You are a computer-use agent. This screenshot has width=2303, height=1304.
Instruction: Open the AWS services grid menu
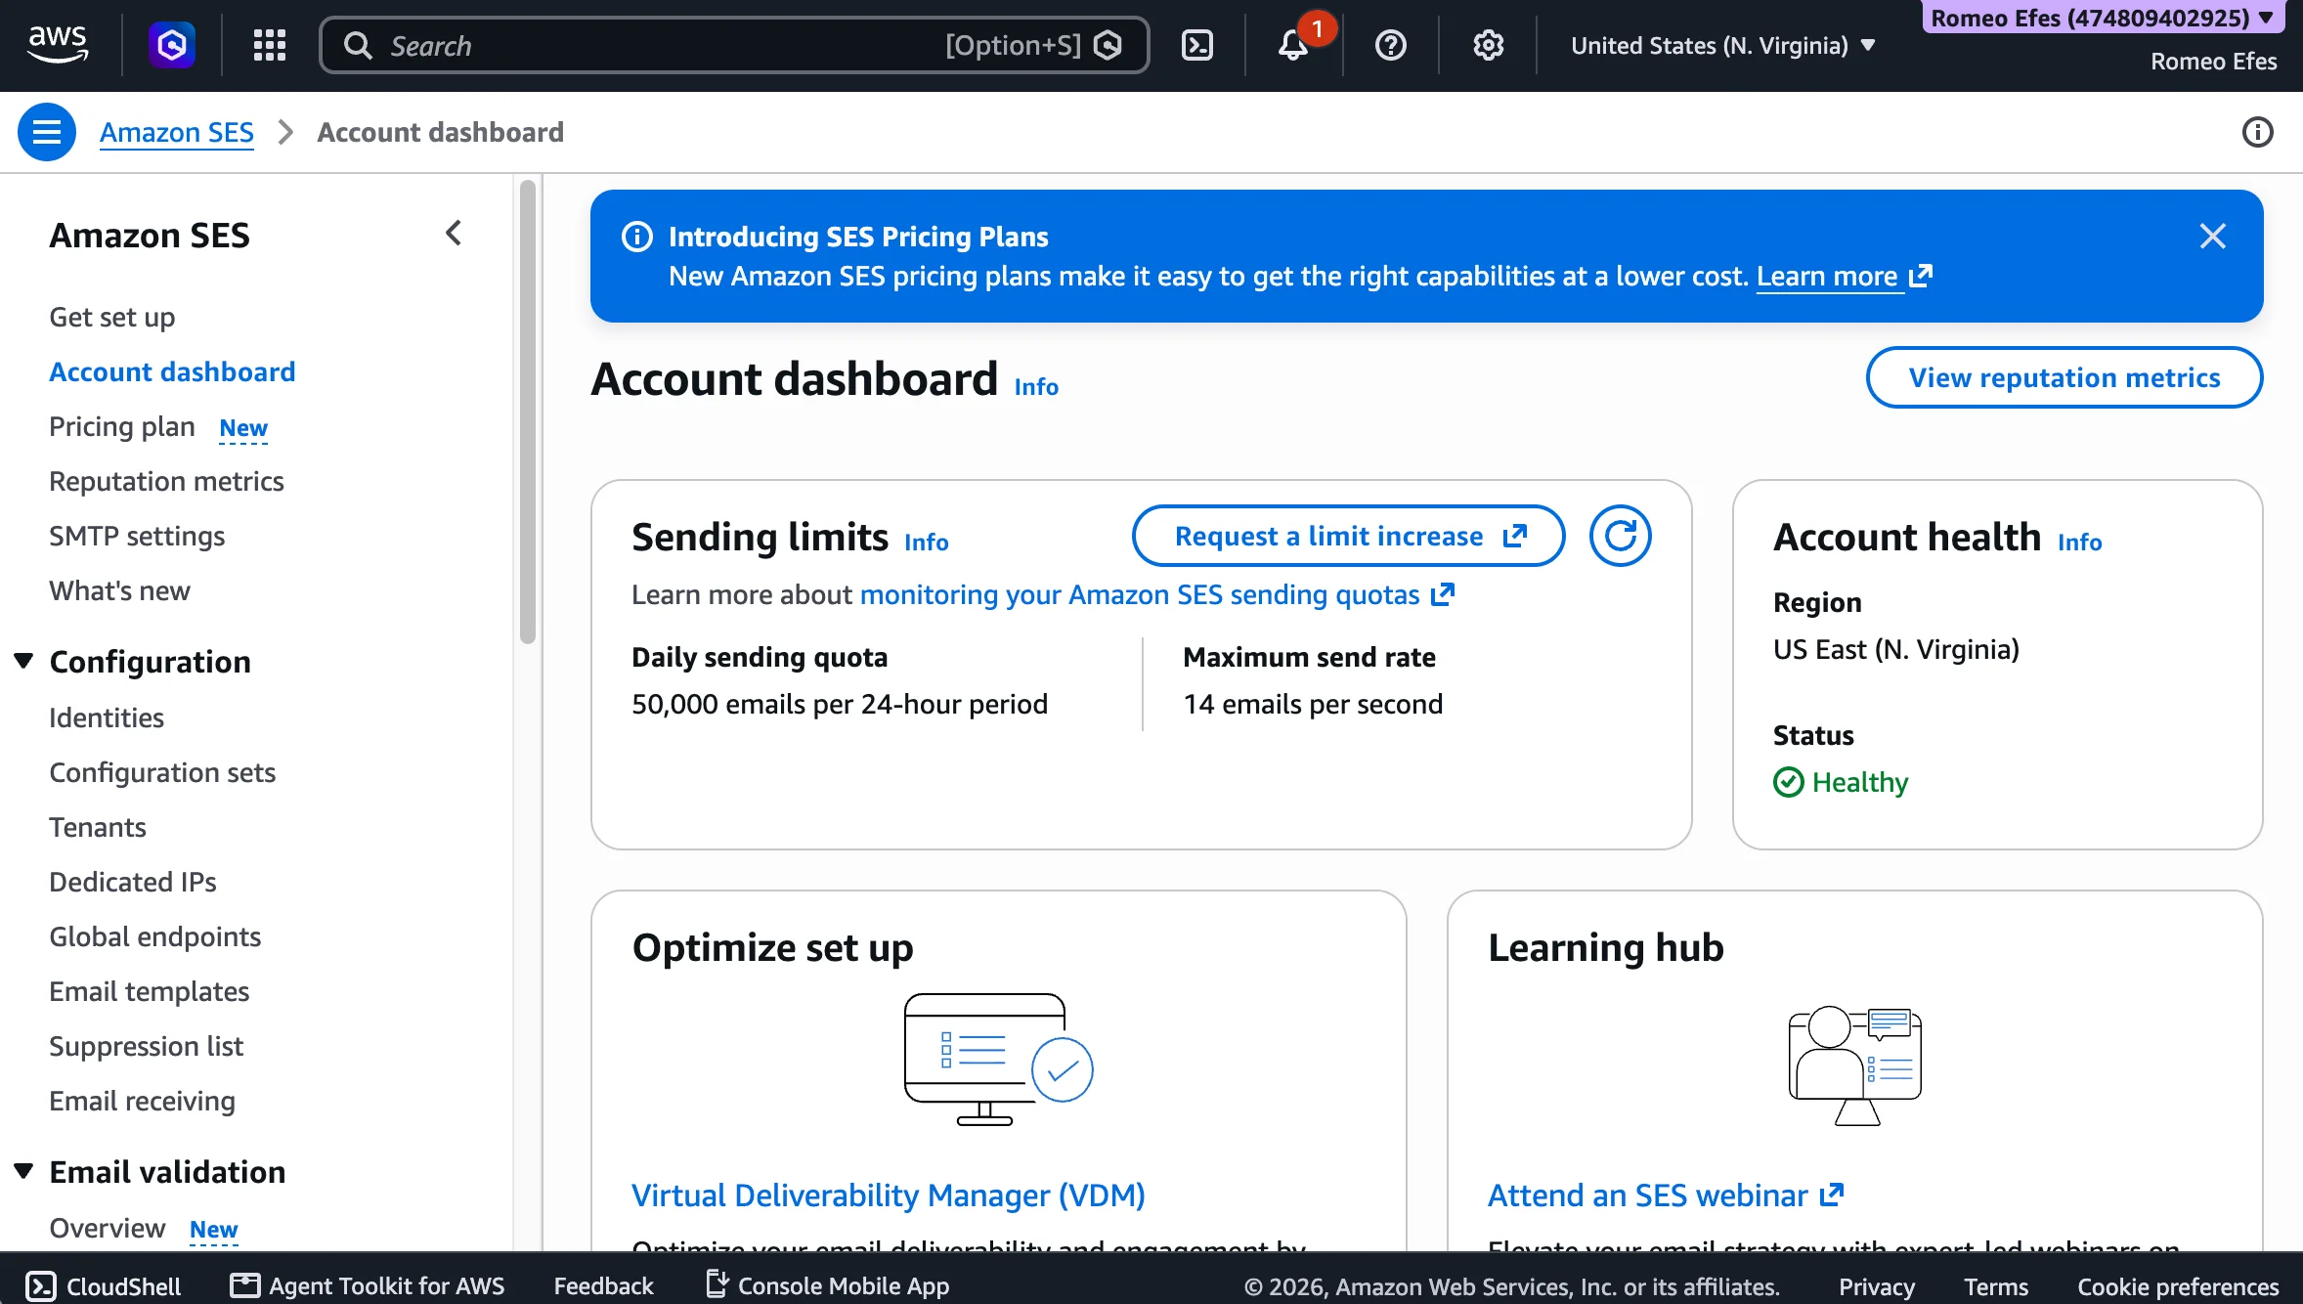pyautogui.click(x=270, y=45)
